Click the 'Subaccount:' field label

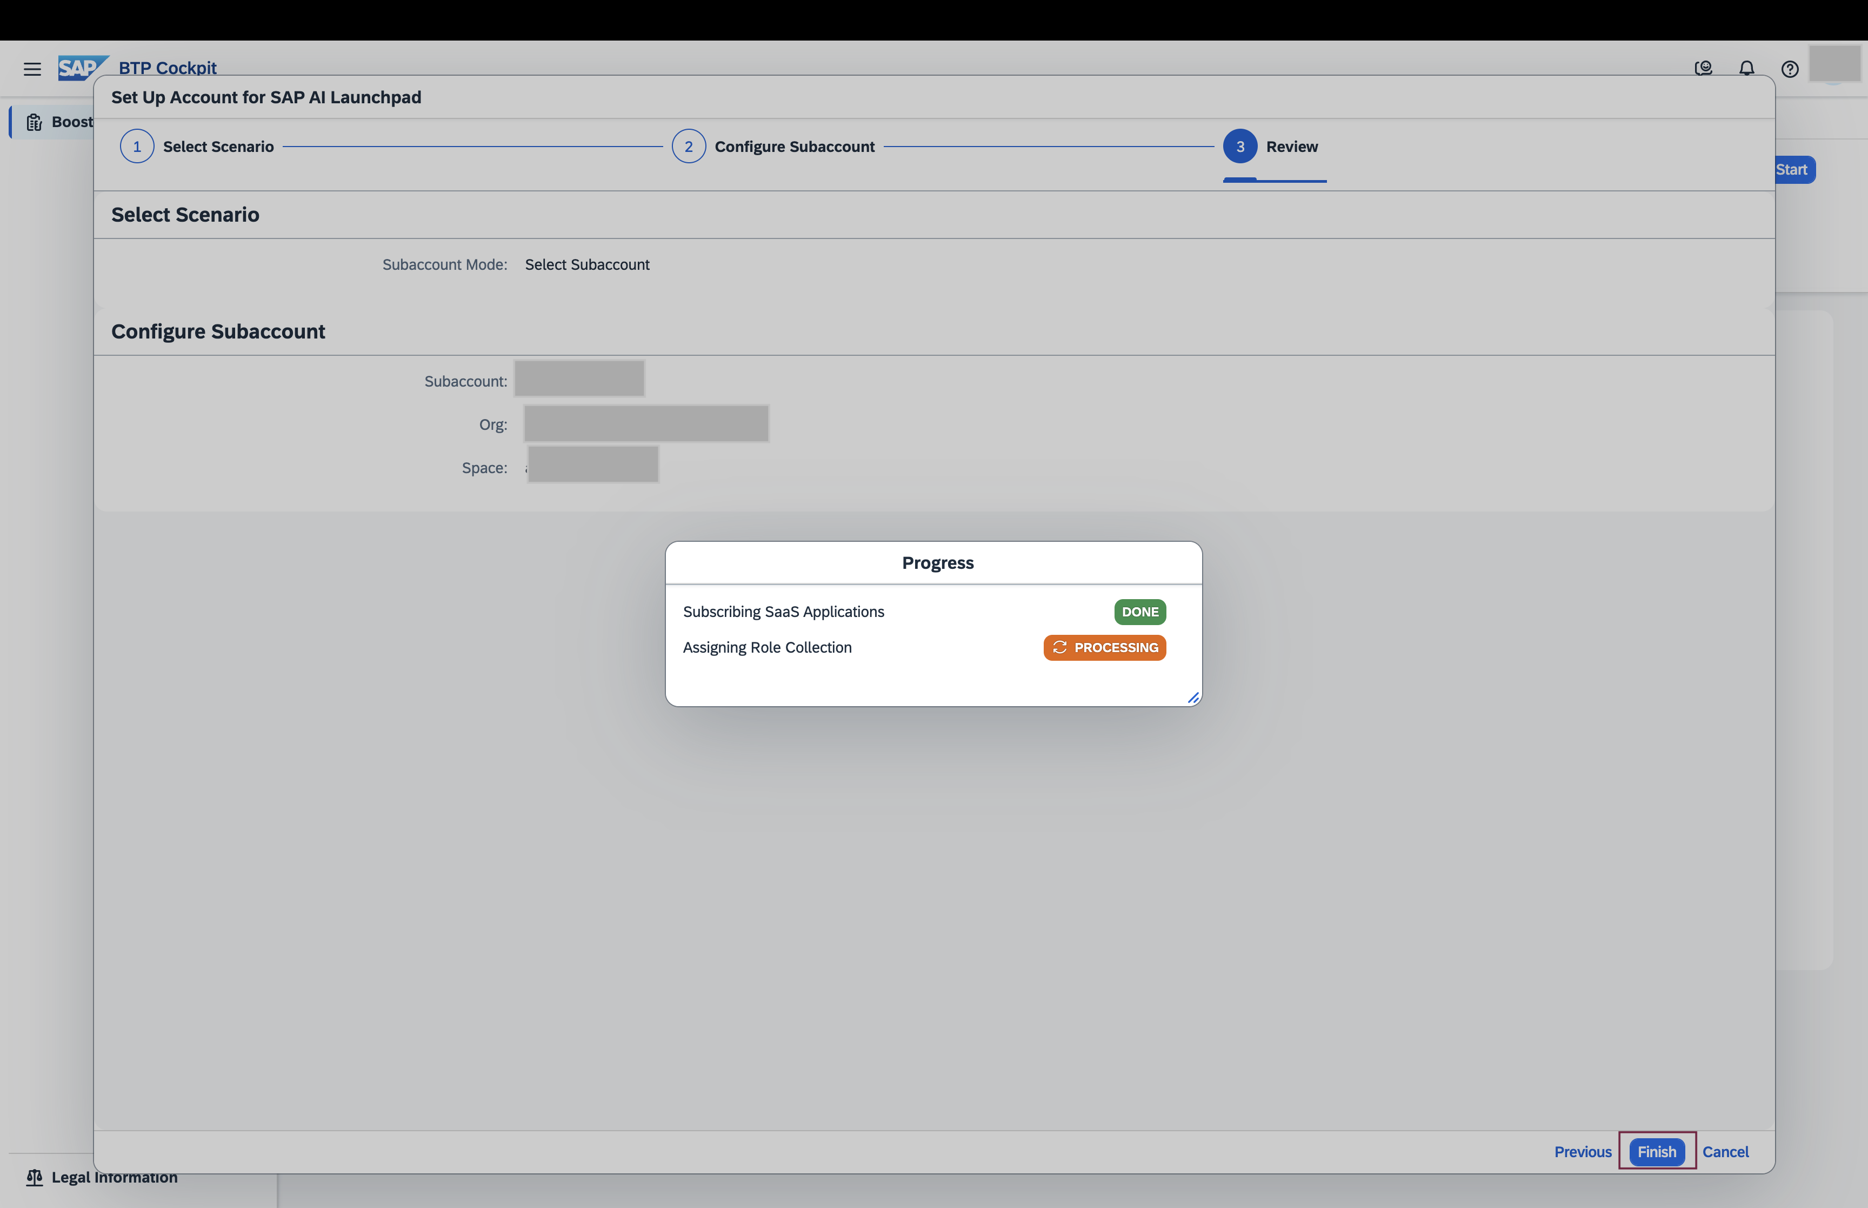point(465,381)
